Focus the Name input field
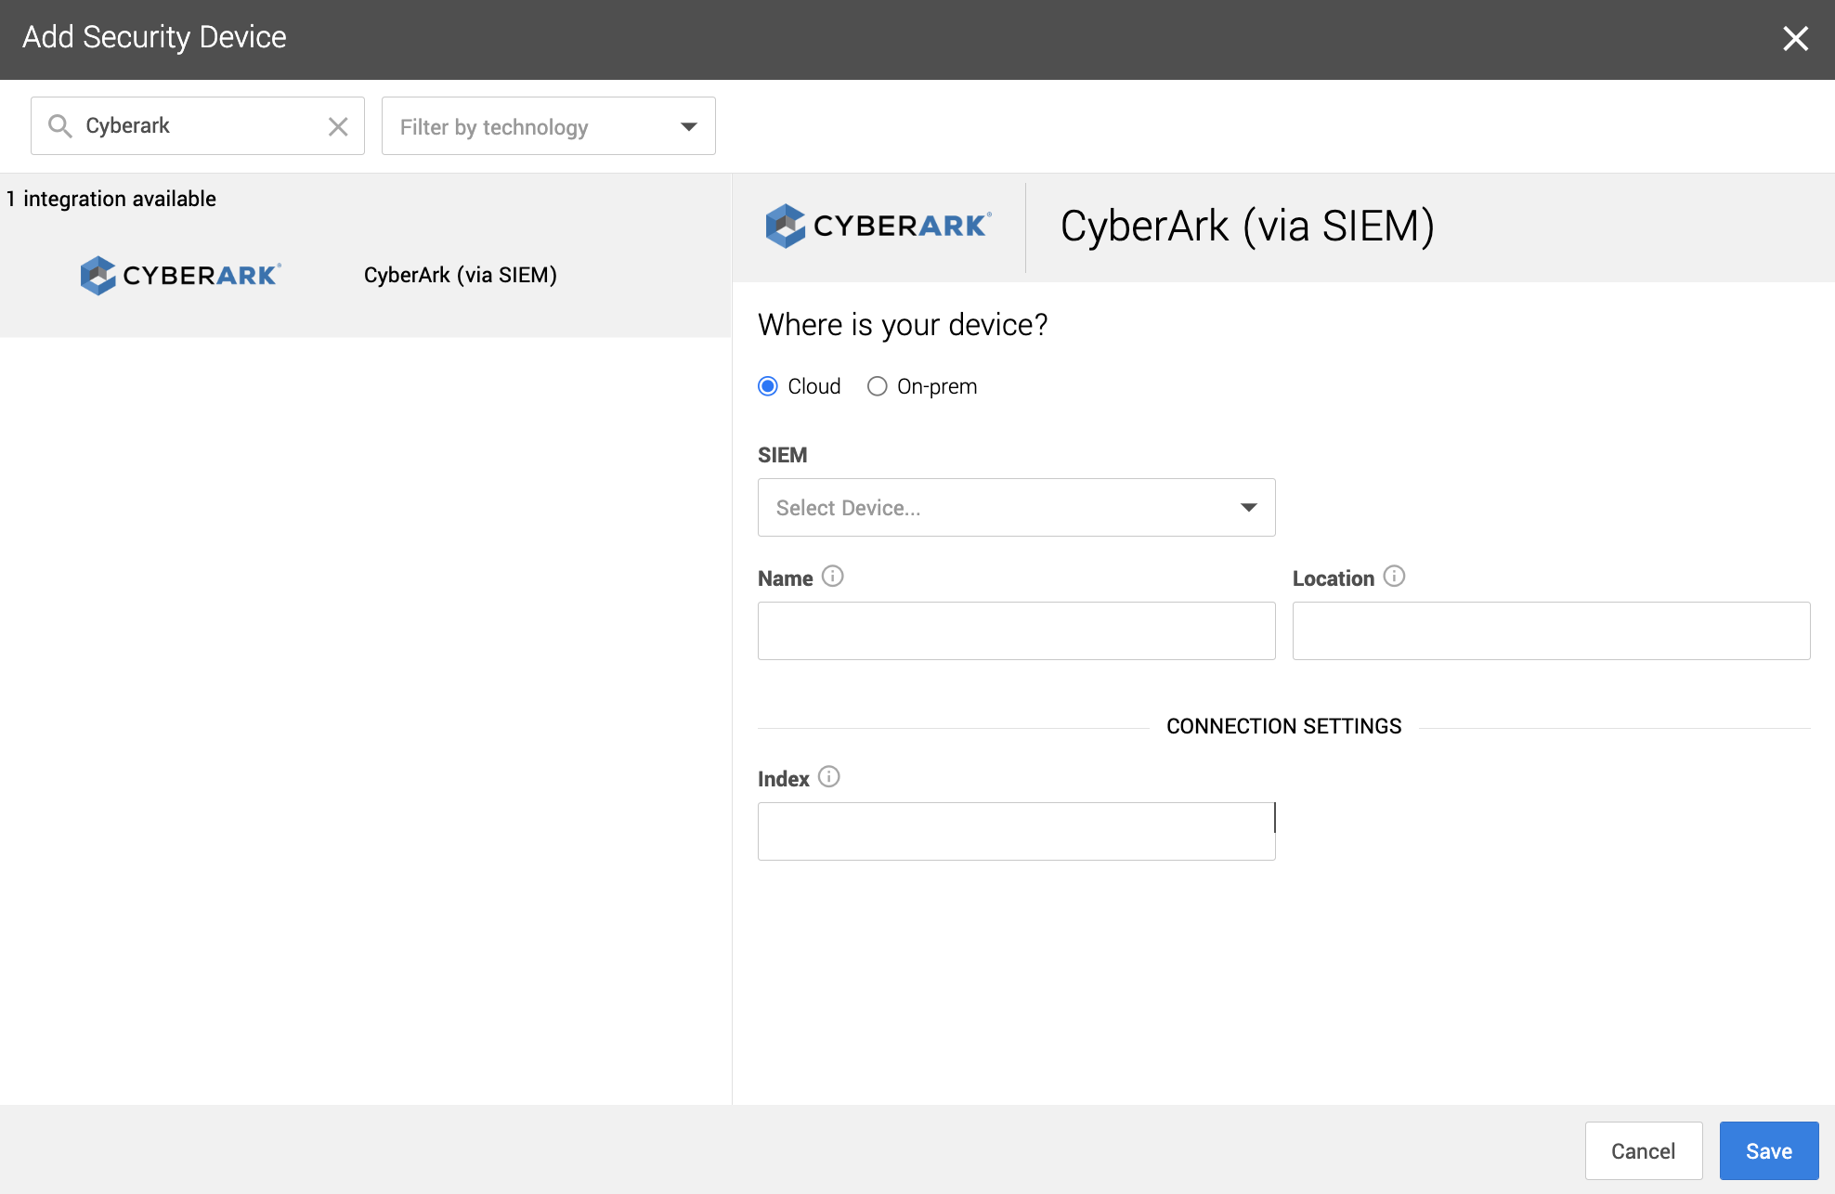This screenshot has width=1835, height=1194. [x=1017, y=631]
